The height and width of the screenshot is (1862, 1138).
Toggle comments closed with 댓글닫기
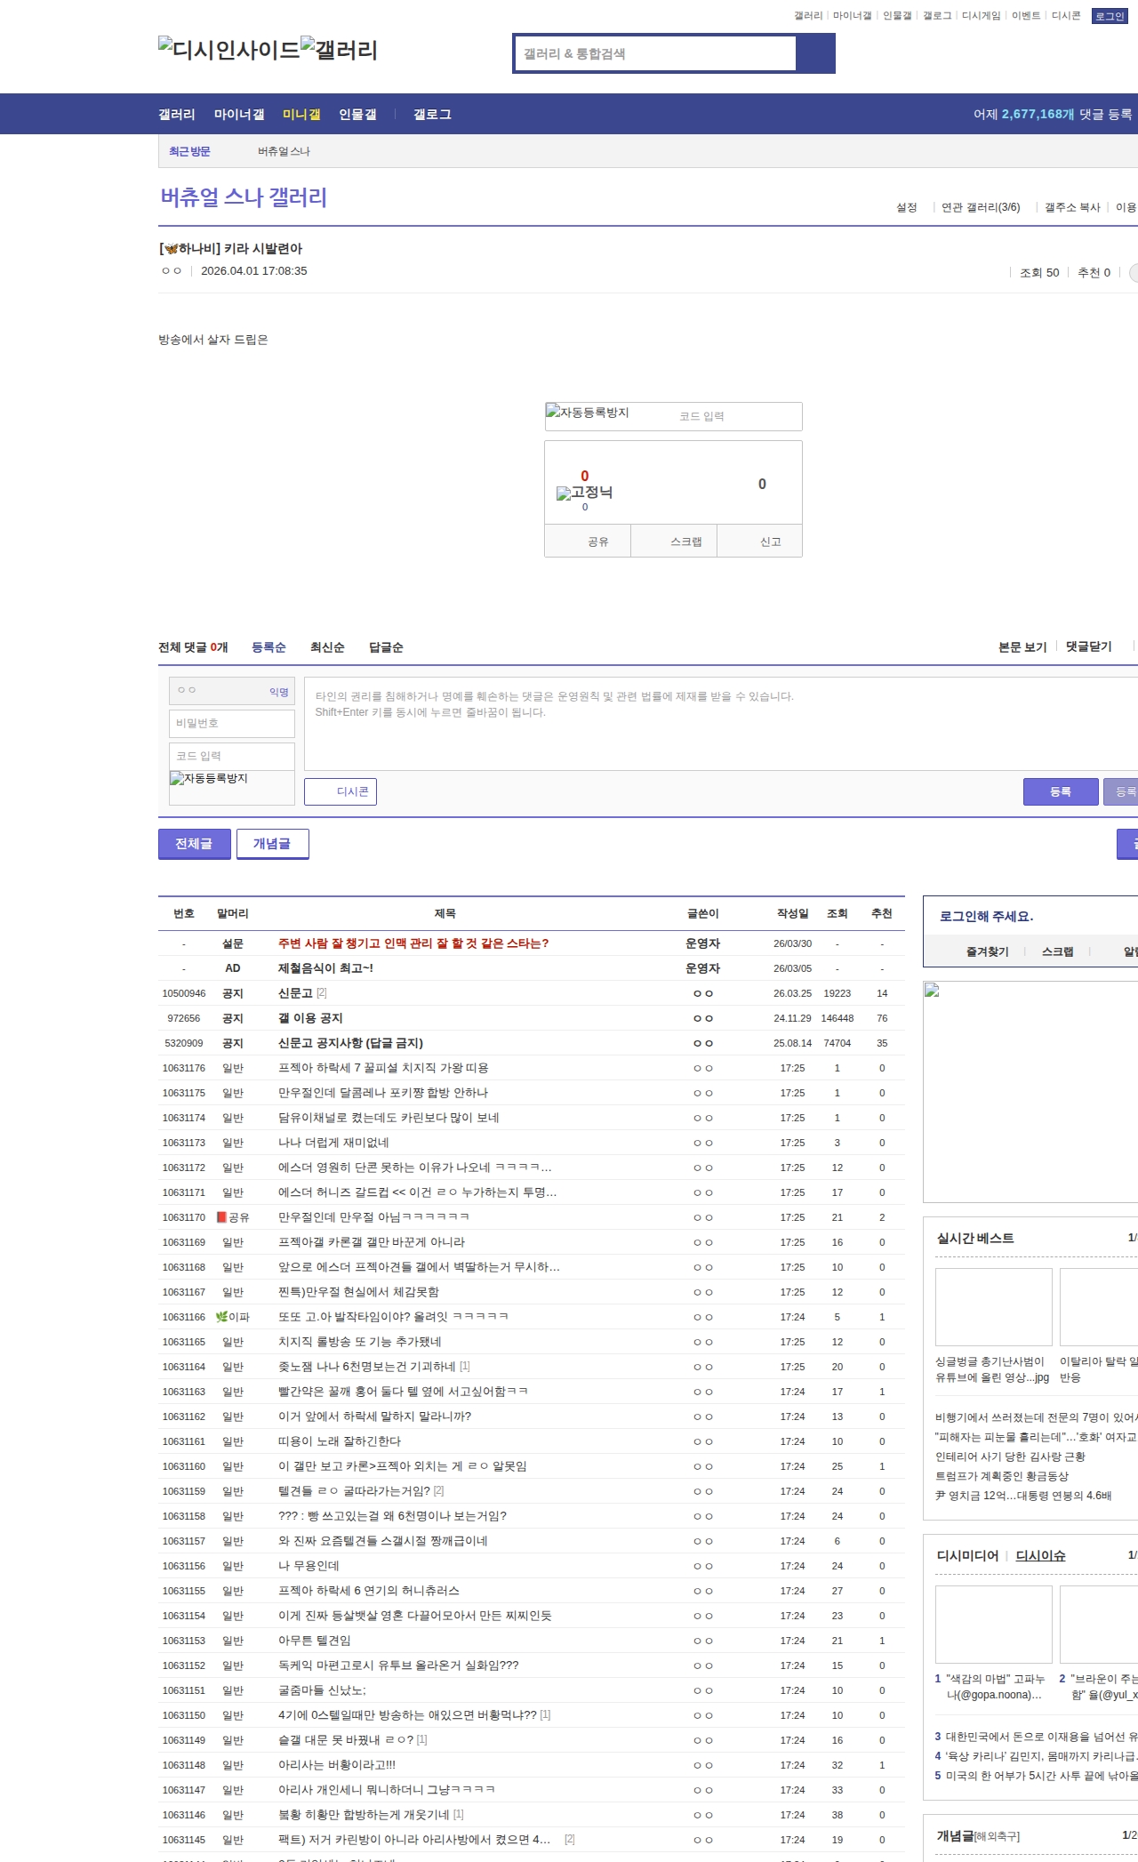point(1088,646)
